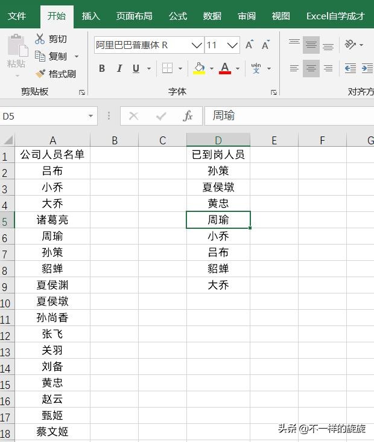
Task: Center text horizontally
Action: coord(311,68)
